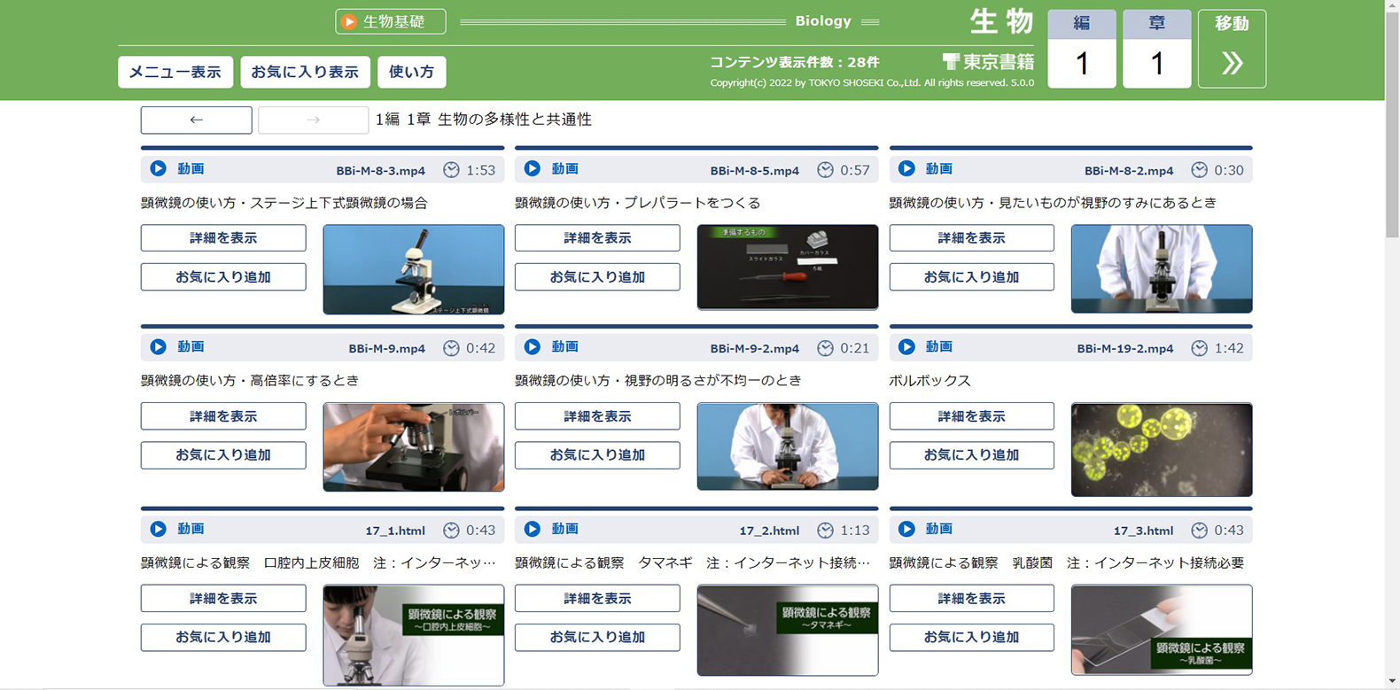Screen dimensions: 1400x690
Task: Open the 生物基礎 course switcher
Action: coord(390,21)
